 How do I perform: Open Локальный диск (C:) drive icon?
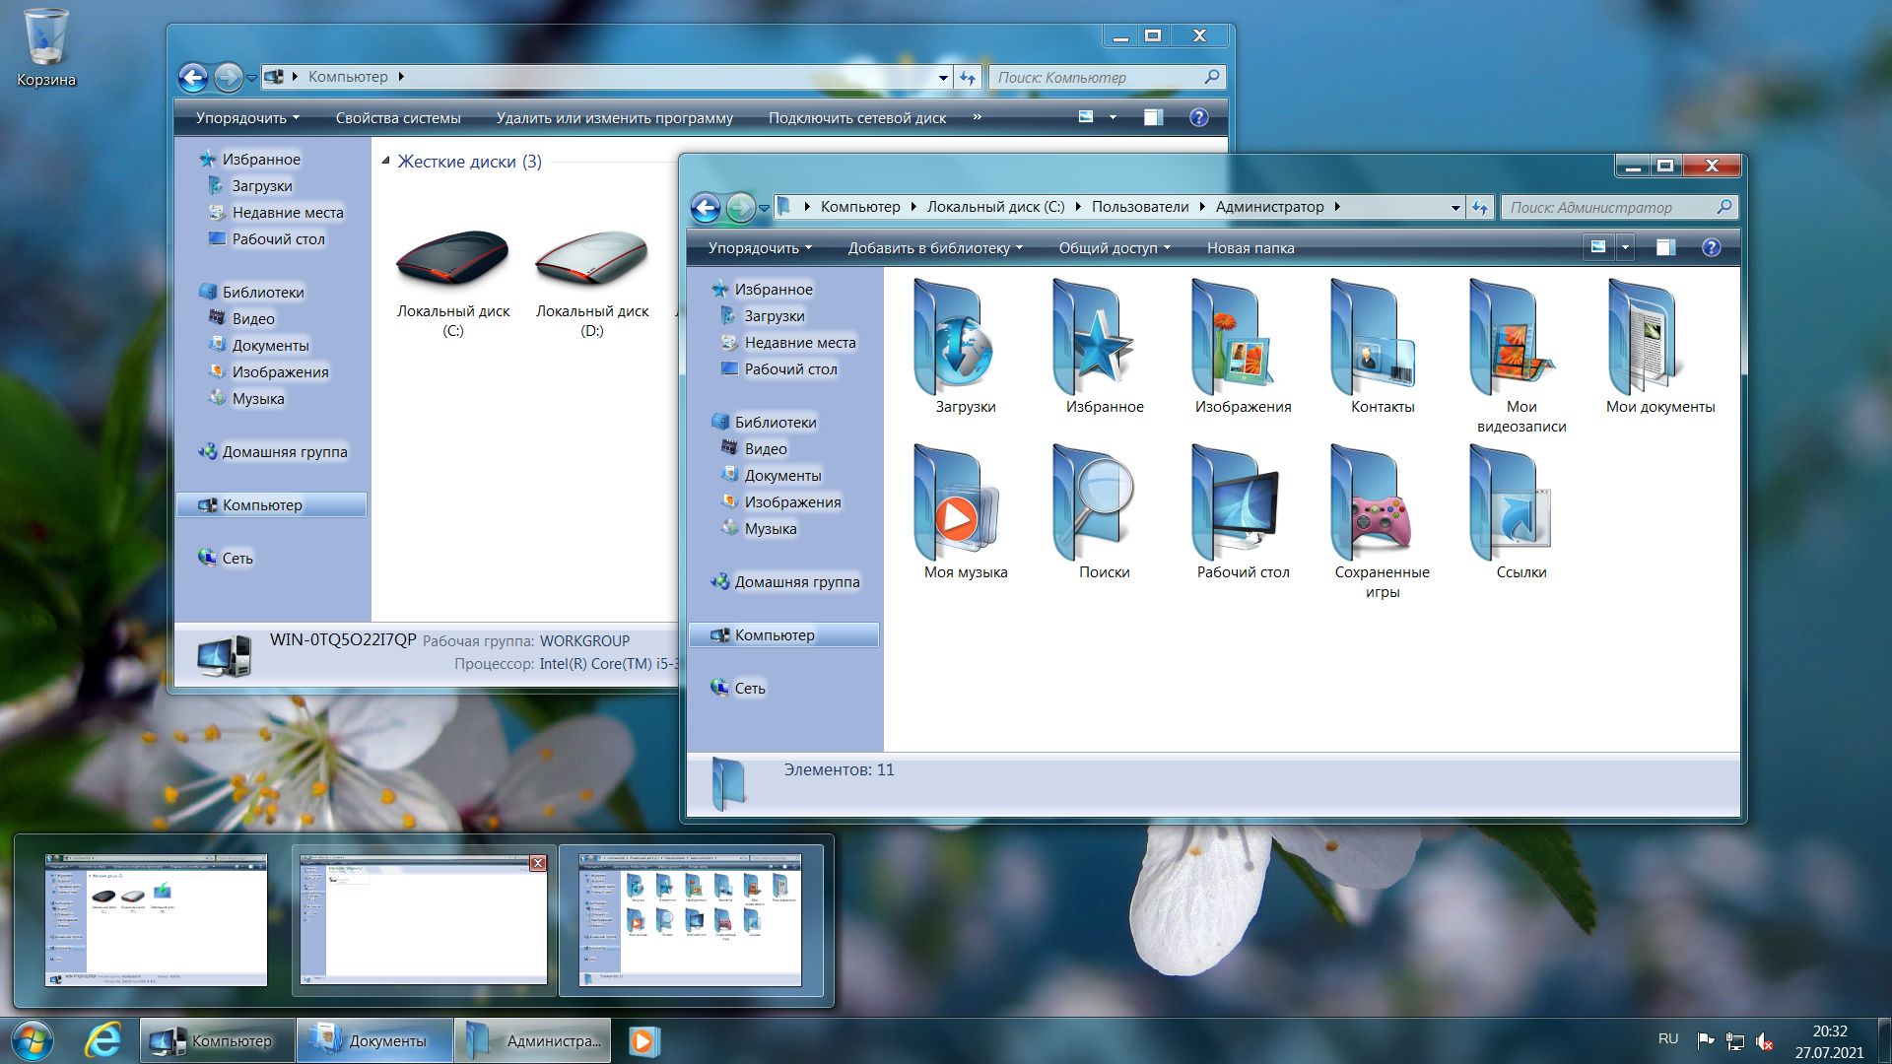(x=453, y=261)
